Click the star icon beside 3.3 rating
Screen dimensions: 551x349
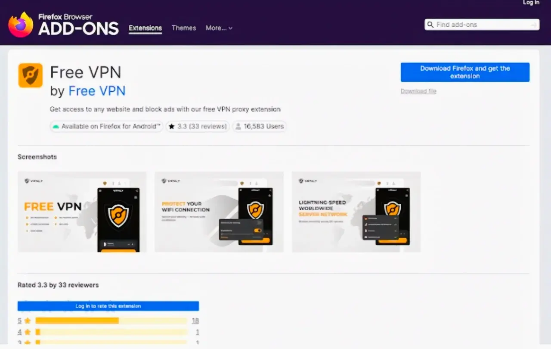[x=172, y=127]
